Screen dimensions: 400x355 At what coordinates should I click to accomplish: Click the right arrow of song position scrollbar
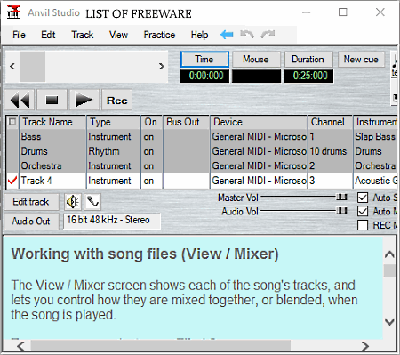tap(161, 66)
